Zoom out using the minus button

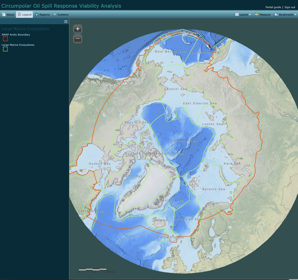pos(78,39)
